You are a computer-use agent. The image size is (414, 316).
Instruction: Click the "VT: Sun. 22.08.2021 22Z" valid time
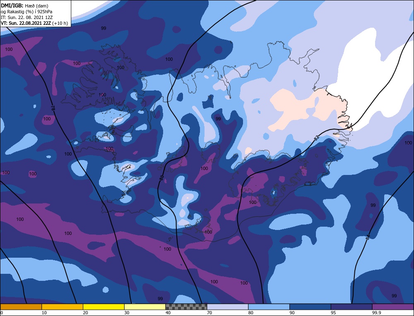[x=26, y=23]
